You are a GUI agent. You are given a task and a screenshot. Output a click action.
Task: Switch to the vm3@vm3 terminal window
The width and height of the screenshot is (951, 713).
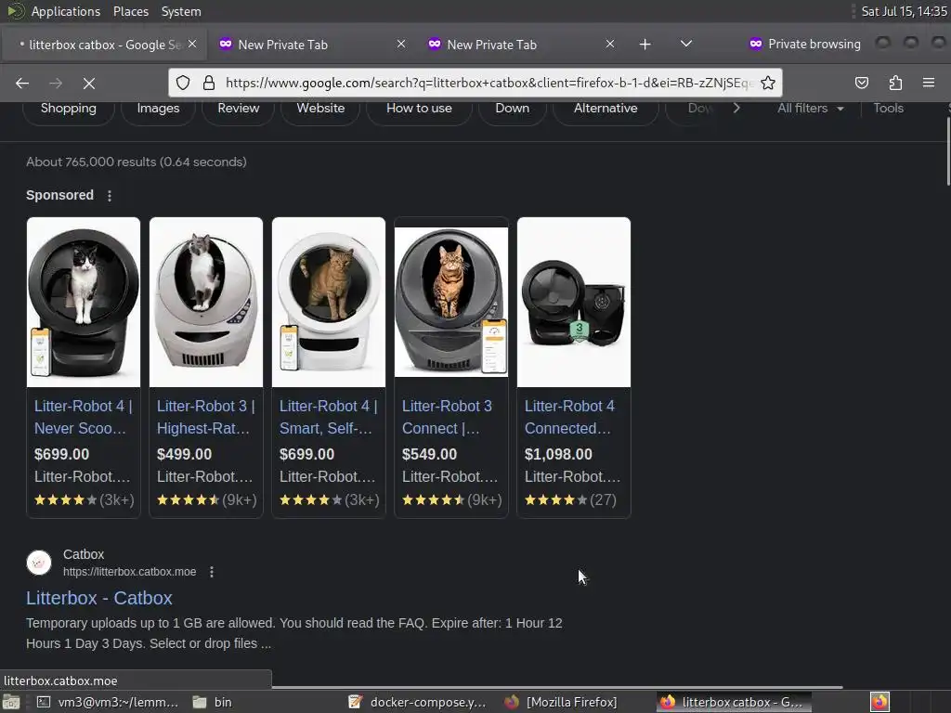(x=108, y=702)
